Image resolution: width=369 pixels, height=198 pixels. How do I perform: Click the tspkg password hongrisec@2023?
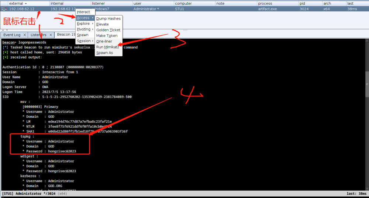pyautogui.click(x=62, y=151)
